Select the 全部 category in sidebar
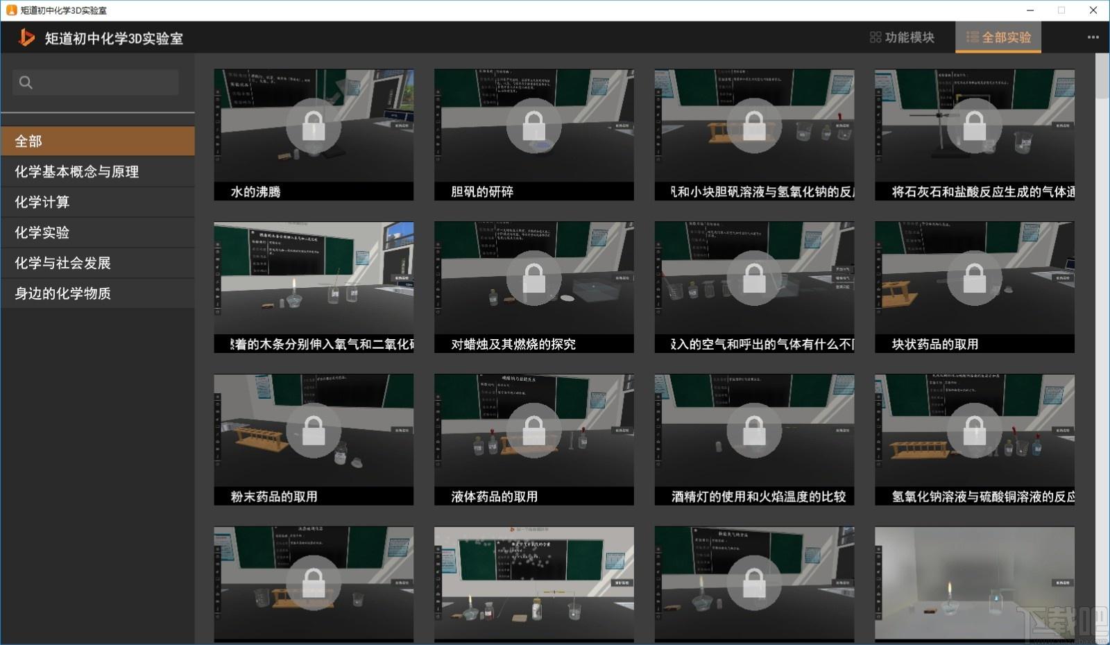The height and width of the screenshot is (645, 1110). 98,141
